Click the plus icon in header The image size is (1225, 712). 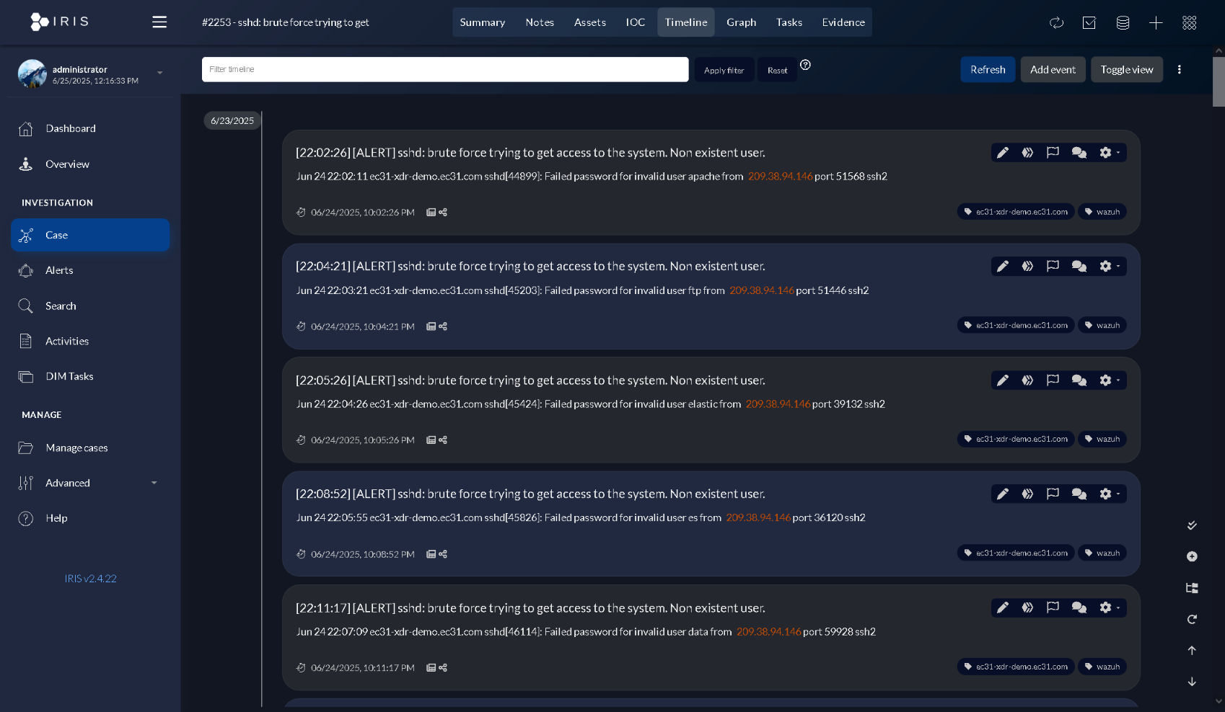click(x=1156, y=23)
